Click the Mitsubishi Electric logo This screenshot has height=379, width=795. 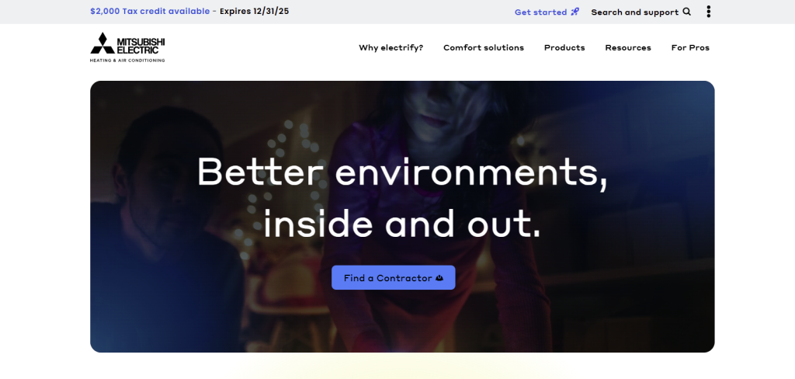click(x=127, y=47)
